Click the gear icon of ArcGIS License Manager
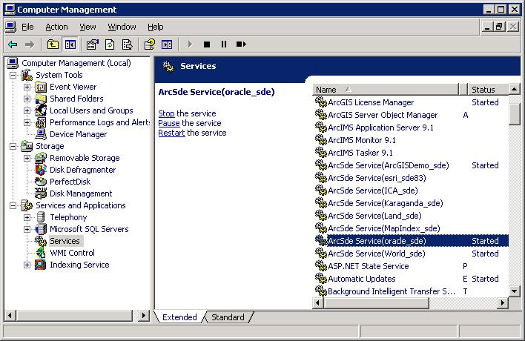525x341 pixels. [x=321, y=102]
